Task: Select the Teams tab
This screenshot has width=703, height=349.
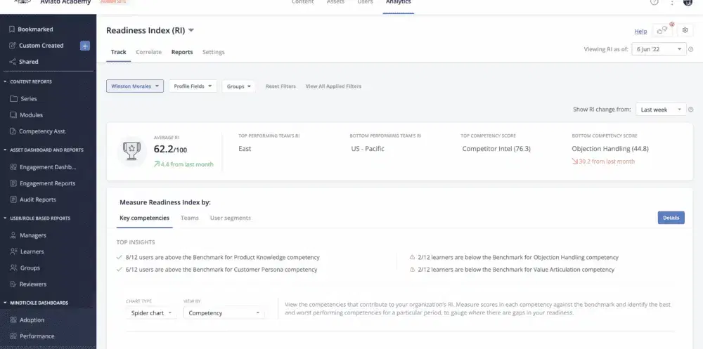Action: pyautogui.click(x=190, y=218)
